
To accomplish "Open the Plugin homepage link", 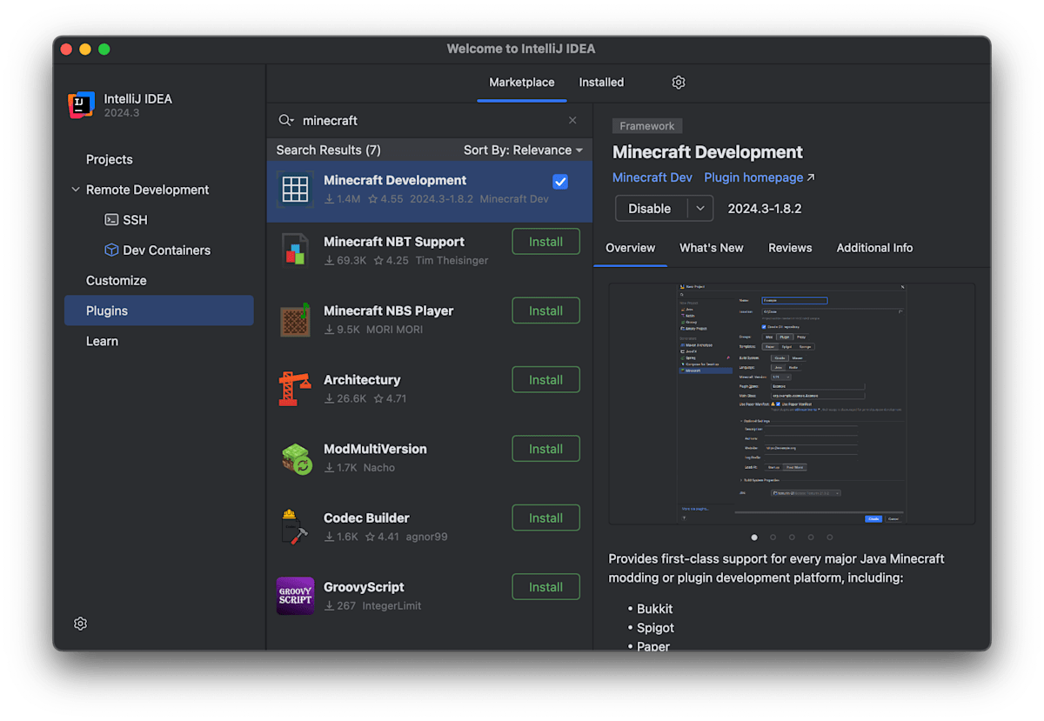I will click(753, 177).
